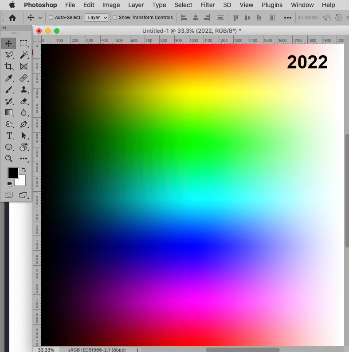This screenshot has width=349, height=352.
Task: Swap foreground and background colors
Action: click(24, 170)
